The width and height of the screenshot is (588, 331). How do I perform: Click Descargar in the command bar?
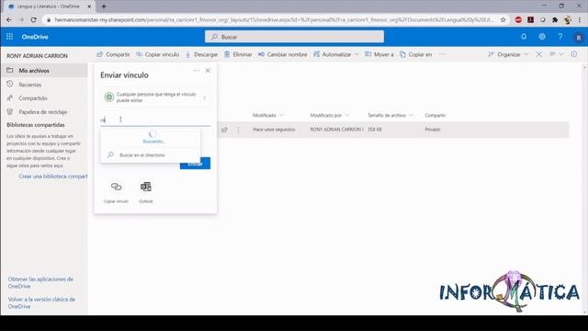[x=201, y=54]
